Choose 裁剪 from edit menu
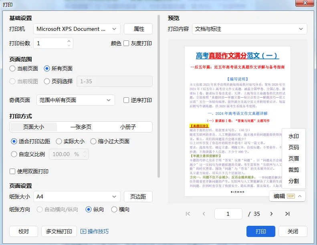The height and width of the screenshot is (245, 317). (x=293, y=170)
